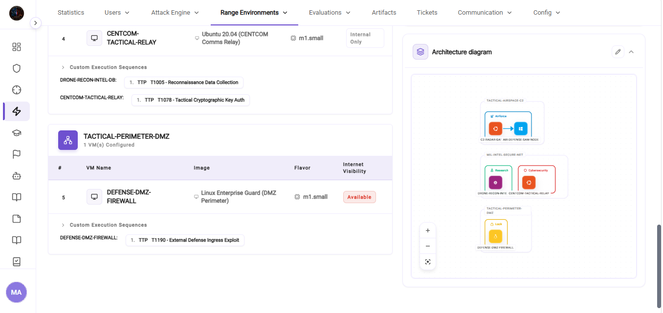The width and height of the screenshot is (663, 313).
Task: Click the checklist icon in sidebar
Action: (x=17, y=262)
